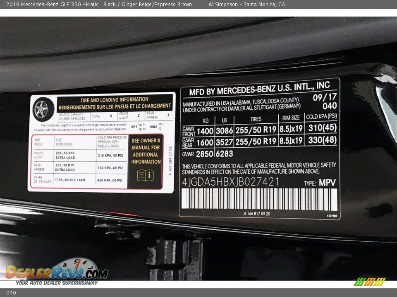Click the front cold pressure 310(45) value
The height and width of the screenshot is (297, 397).
pos(322,128)
